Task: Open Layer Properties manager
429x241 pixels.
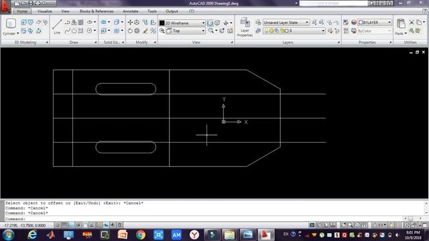Action: click(x=245, y=27)
